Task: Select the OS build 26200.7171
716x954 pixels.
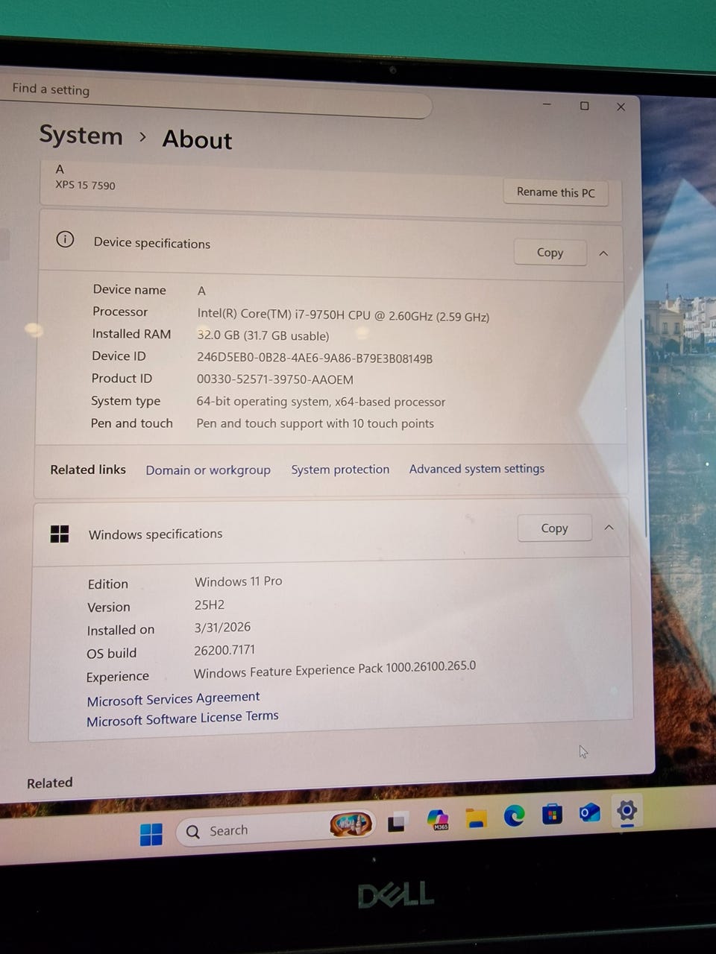Action: tap(224, 650)
